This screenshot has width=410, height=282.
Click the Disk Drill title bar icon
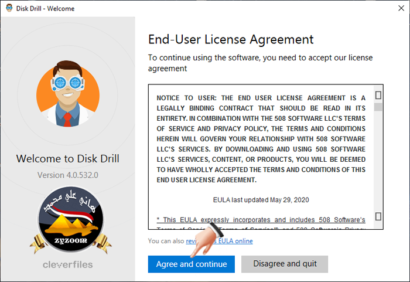click(x=9, y=8)
